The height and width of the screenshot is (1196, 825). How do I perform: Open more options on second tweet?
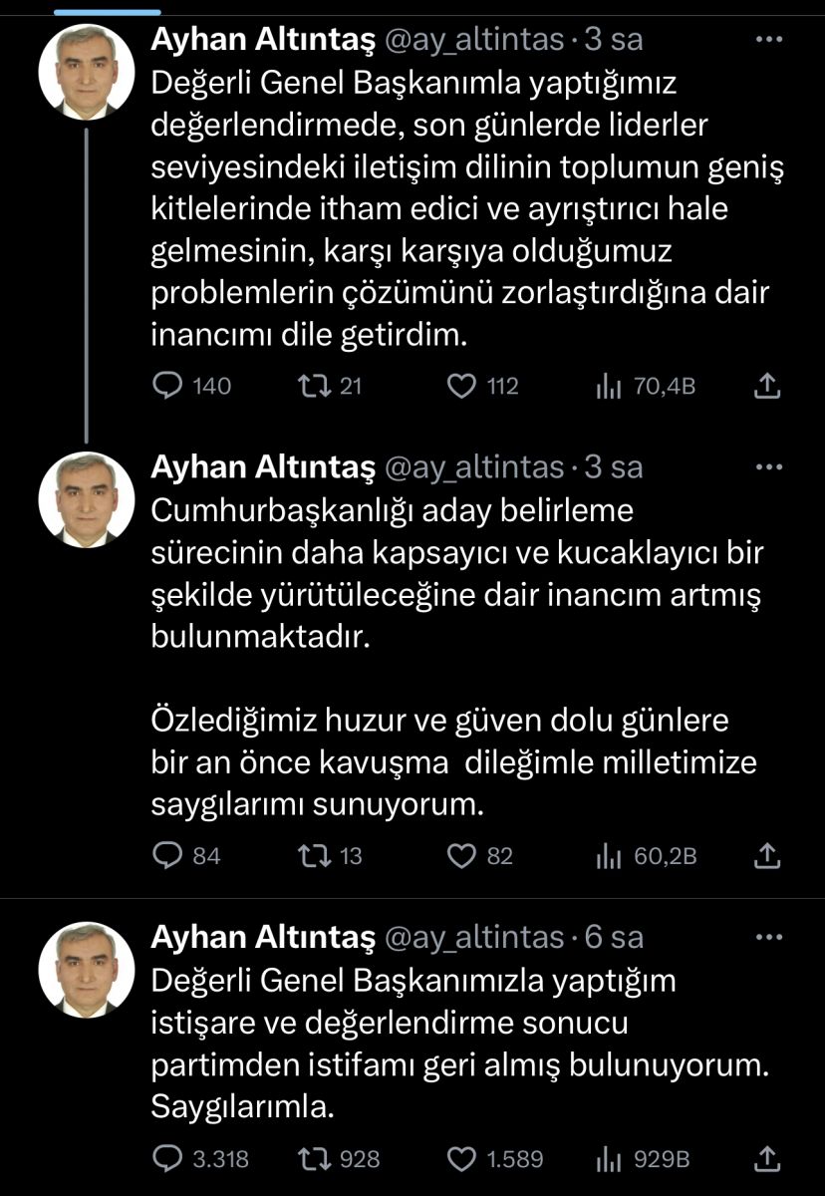[770, 466]
